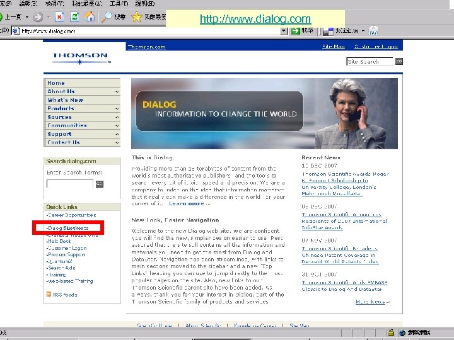Click the TAG icon in toolbar
454x340 pixels.
pyautogui.click(x=373, y=31)
